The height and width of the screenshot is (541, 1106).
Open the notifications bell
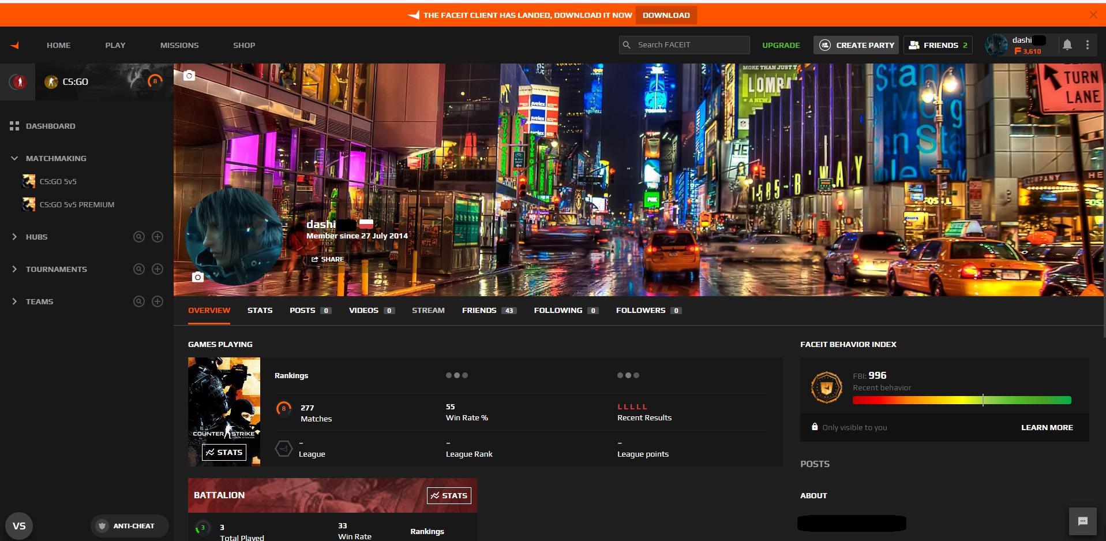click(1067, 45)
